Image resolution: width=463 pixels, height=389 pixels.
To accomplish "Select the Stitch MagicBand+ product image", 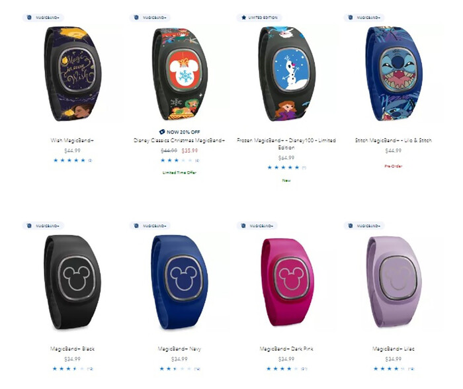I will [394, 74].
